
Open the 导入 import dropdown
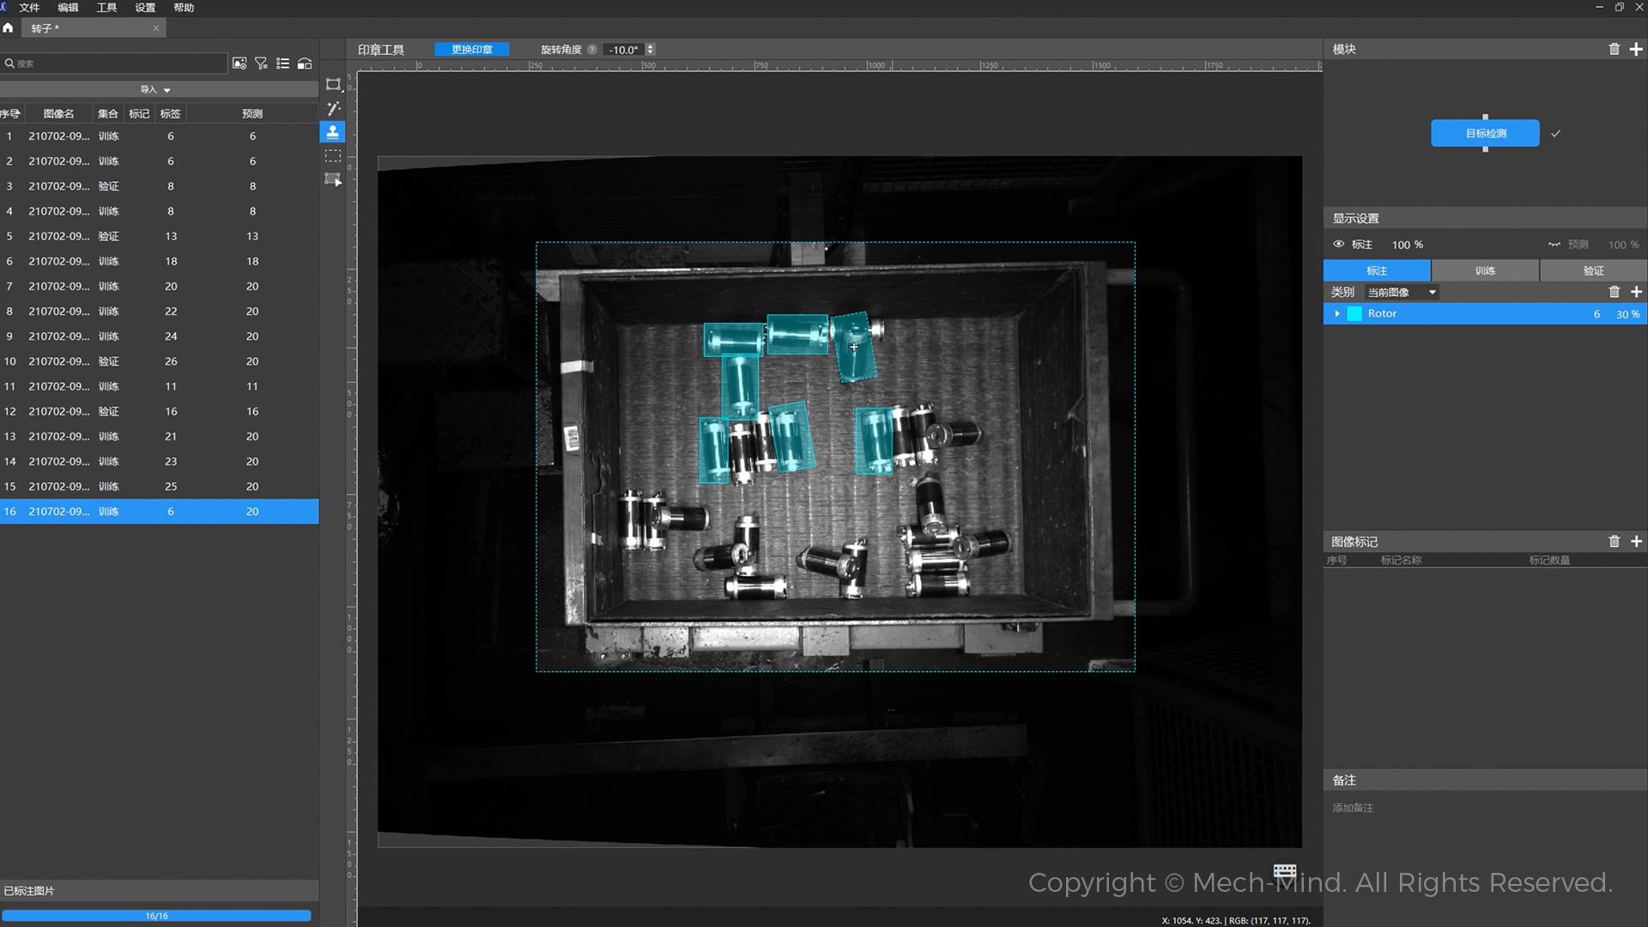(x=155, y=89)
